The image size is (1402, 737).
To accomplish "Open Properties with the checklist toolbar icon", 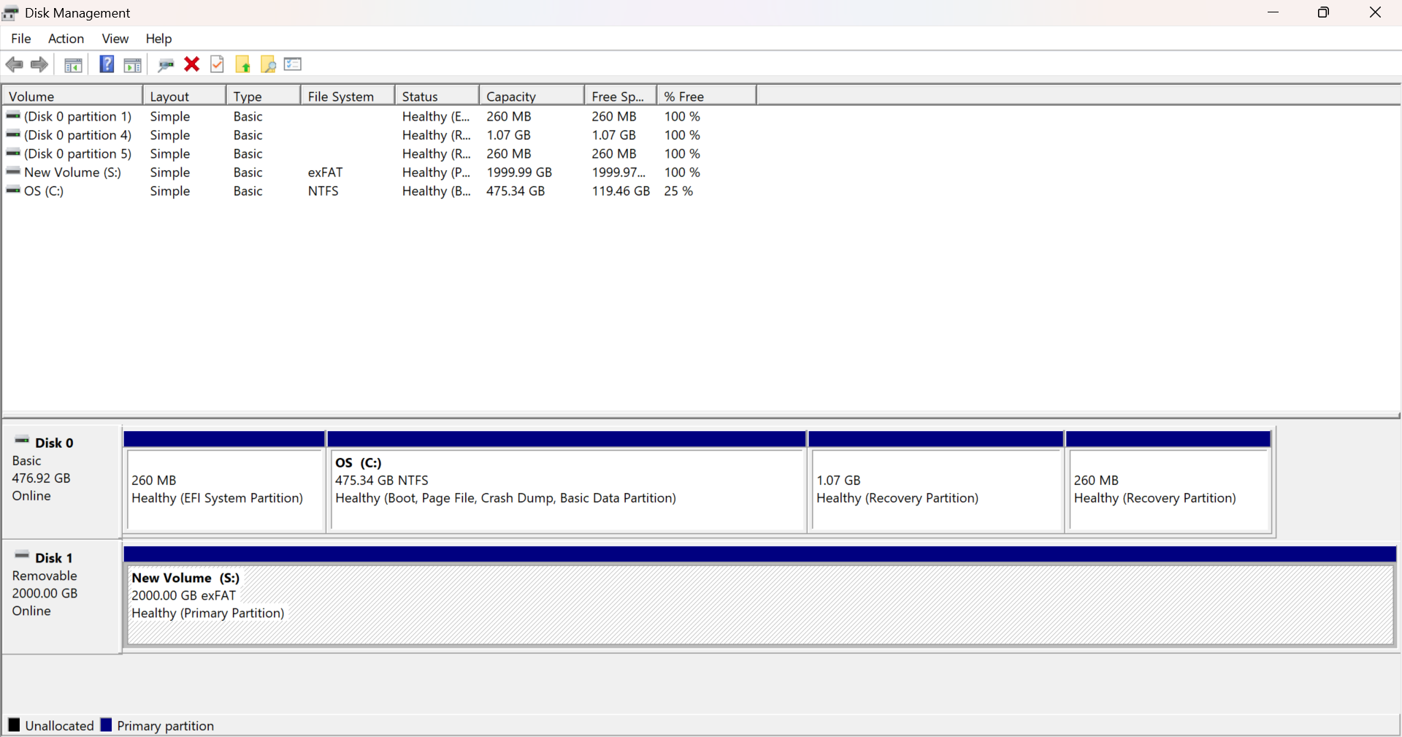I will click(292, 64).
